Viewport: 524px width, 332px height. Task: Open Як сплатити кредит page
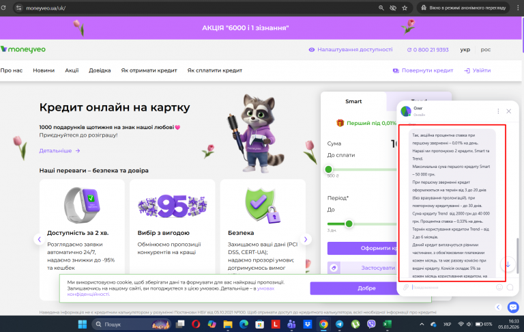(x=214, y=70)
